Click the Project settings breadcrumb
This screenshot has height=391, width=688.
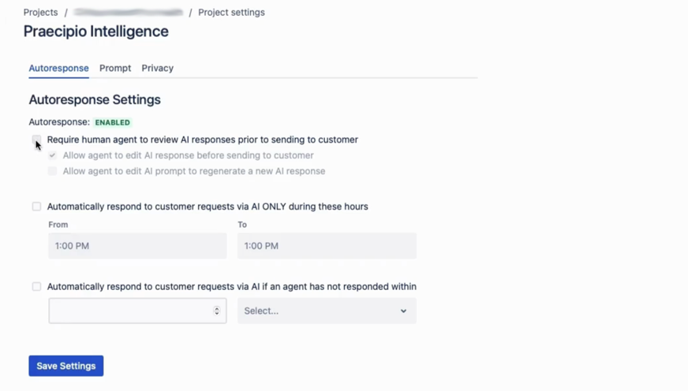(x=231, y=13)
